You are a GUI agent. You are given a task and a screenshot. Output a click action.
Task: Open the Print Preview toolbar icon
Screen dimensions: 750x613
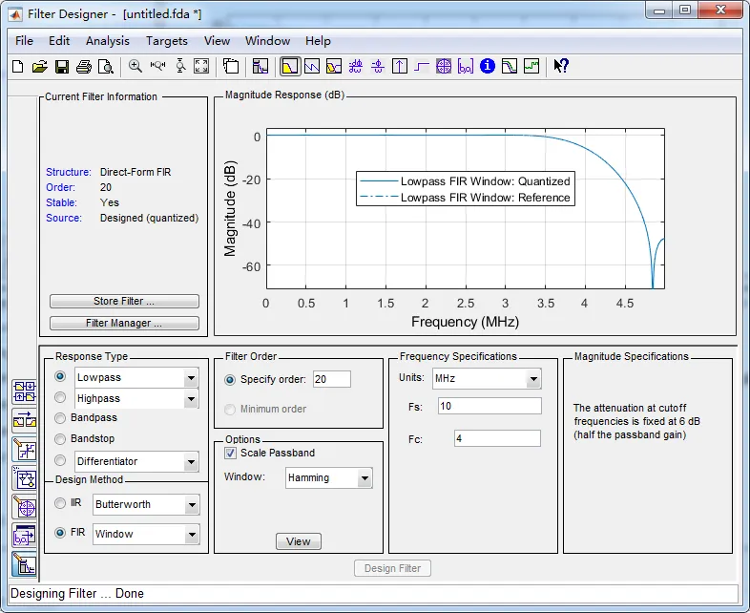tap(105, 67)
